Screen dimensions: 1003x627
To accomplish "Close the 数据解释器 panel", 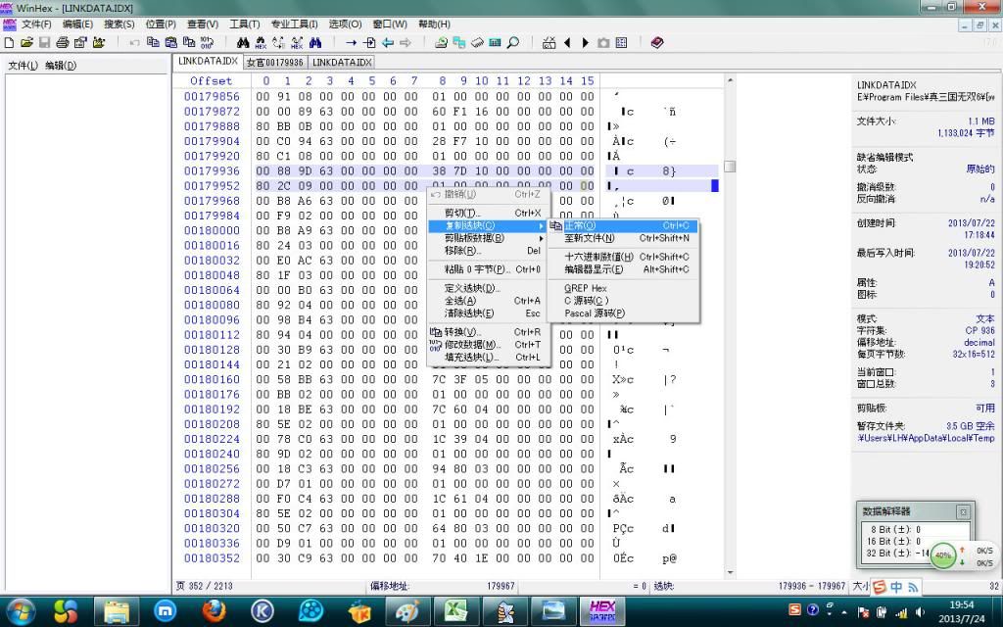I will (x=963, y=511).
